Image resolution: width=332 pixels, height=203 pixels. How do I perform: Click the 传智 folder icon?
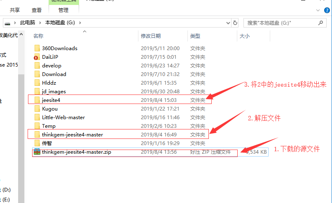37,143
